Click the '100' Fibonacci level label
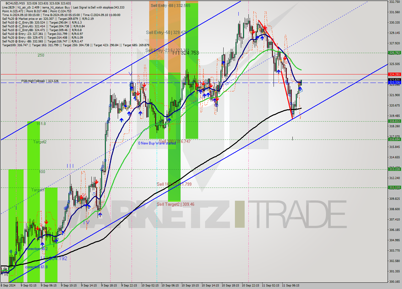Screen dimensions: 402x289 pos(42,172)
